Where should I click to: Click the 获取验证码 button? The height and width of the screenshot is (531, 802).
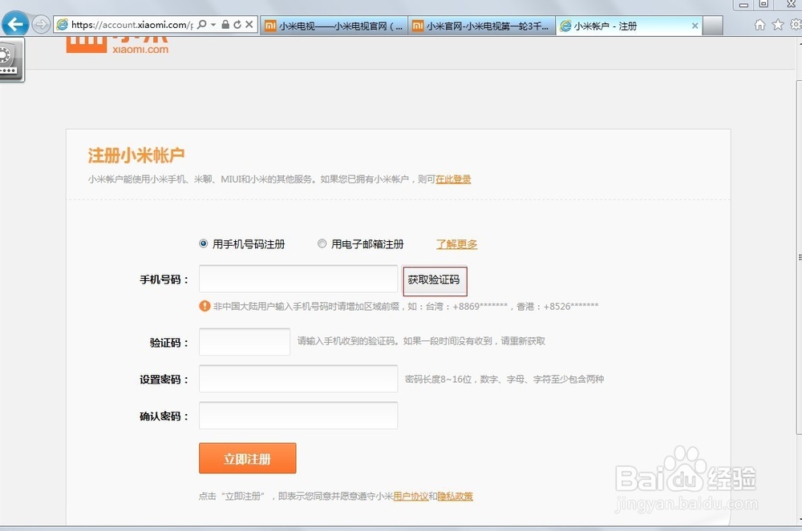coord(434,280)
